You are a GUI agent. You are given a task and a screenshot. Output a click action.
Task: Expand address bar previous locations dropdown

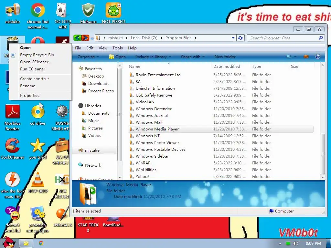pos(233,38)
